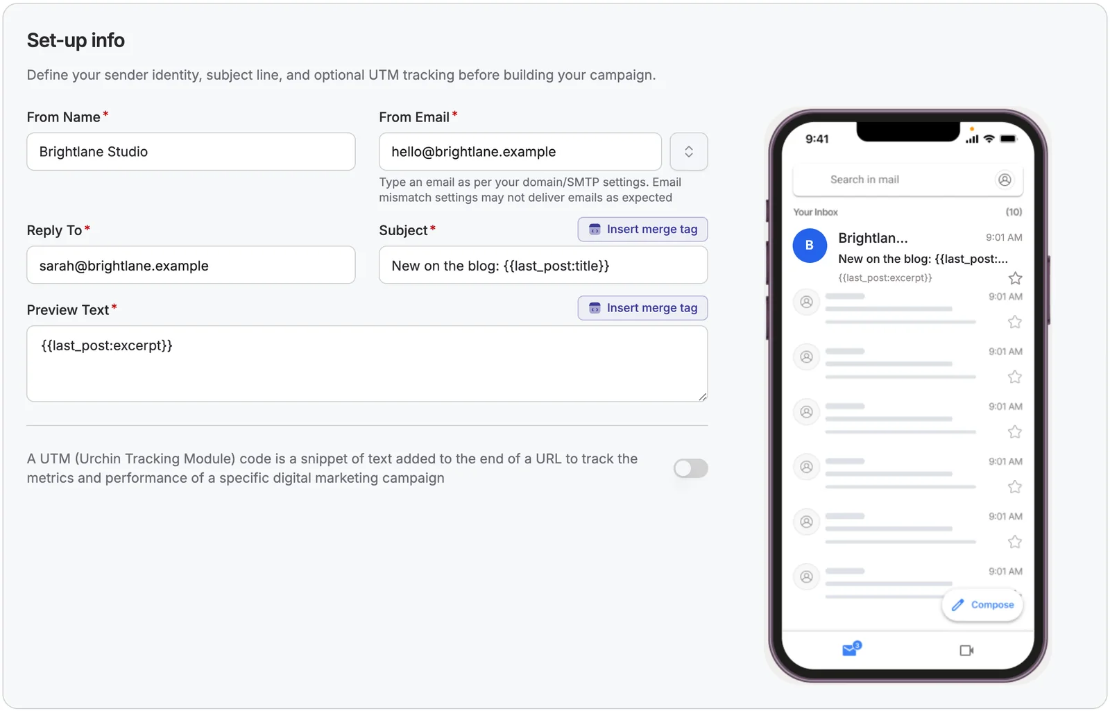
Task: Click the video camera icon in phone bar
Action: 966,650
